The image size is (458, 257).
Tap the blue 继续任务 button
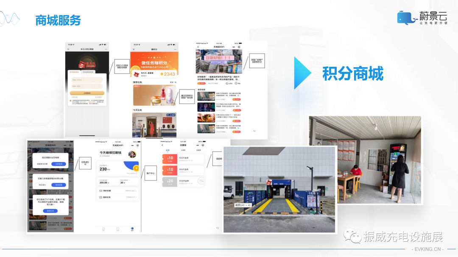50,211
